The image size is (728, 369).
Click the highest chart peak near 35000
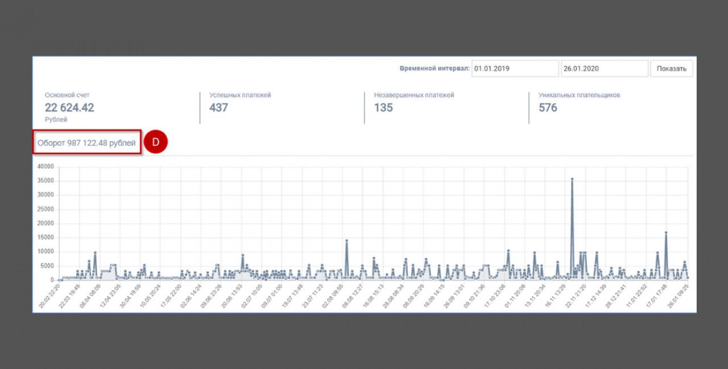click(x=572, y=179)
